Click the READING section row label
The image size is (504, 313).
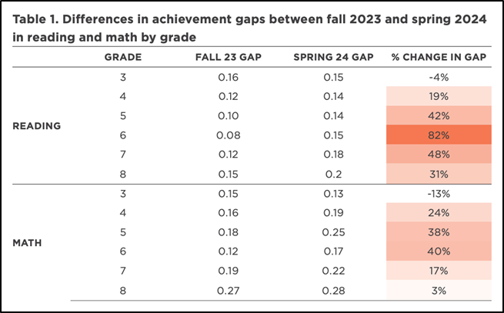tap(37, 125)
